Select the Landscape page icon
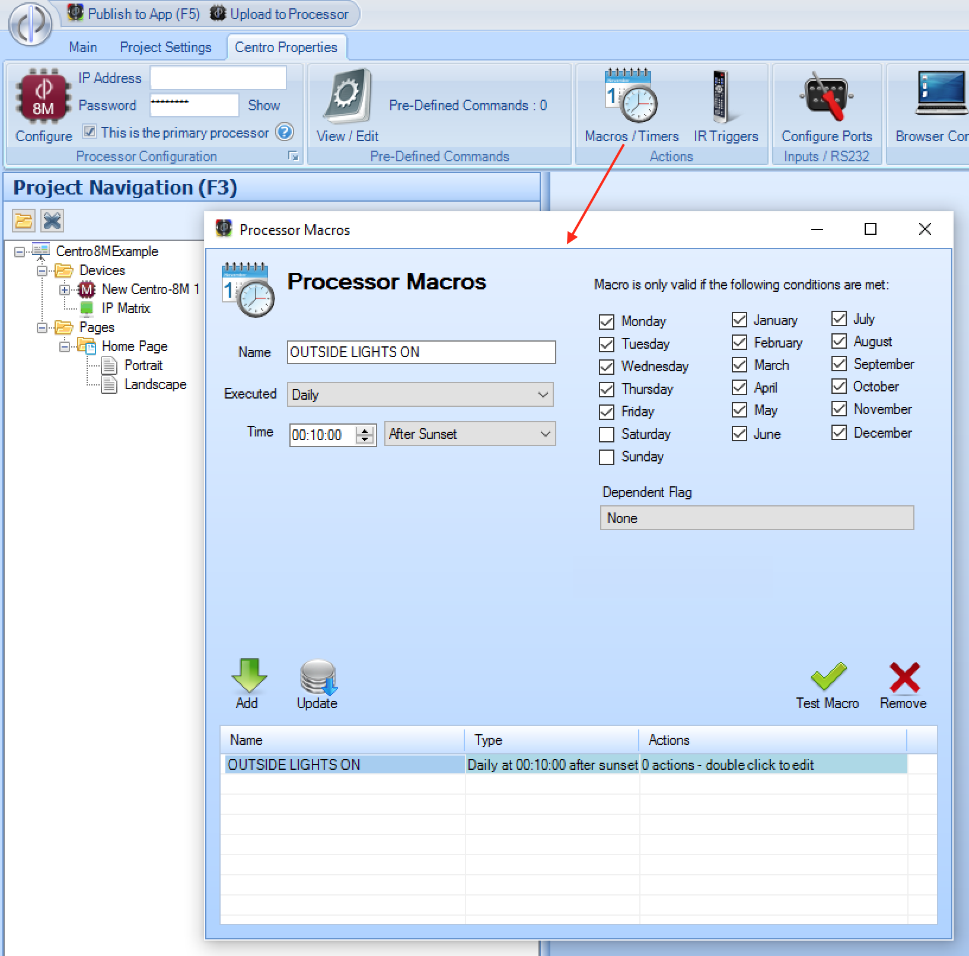The width and height of the screenshot is (969, 956). 109,384
